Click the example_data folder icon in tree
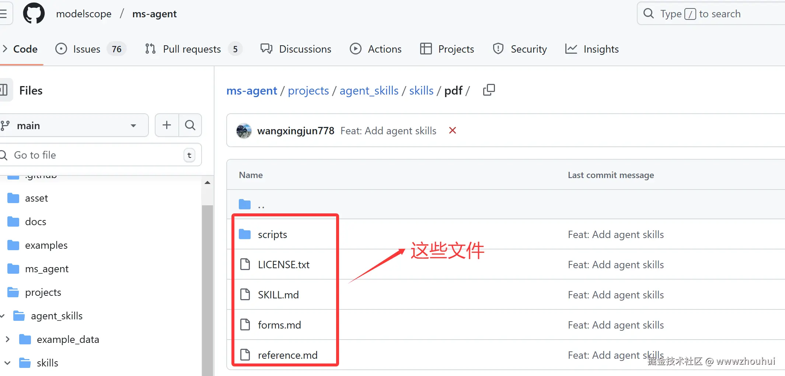 pyautogui.click(x=25, y=339)
